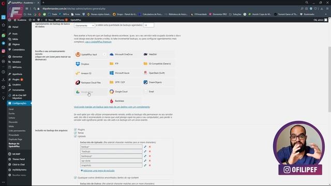Open Instagram in Opera sidebar

coord(4,51)
